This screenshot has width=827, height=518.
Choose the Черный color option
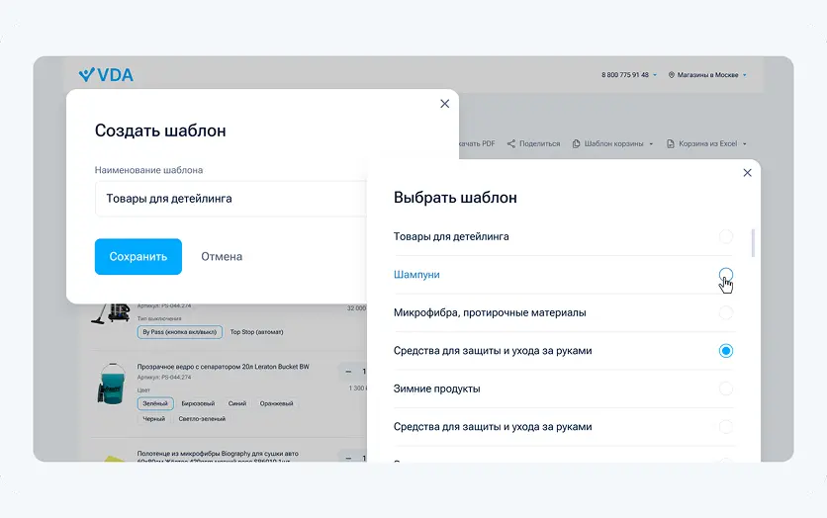tap(153, 419)
